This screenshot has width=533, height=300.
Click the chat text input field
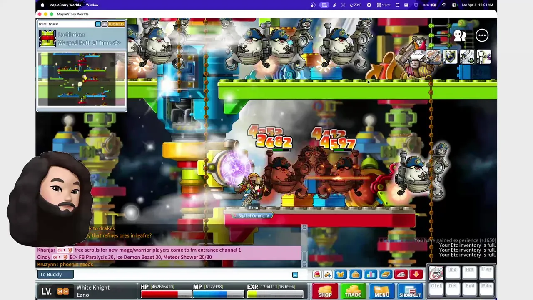182,274
